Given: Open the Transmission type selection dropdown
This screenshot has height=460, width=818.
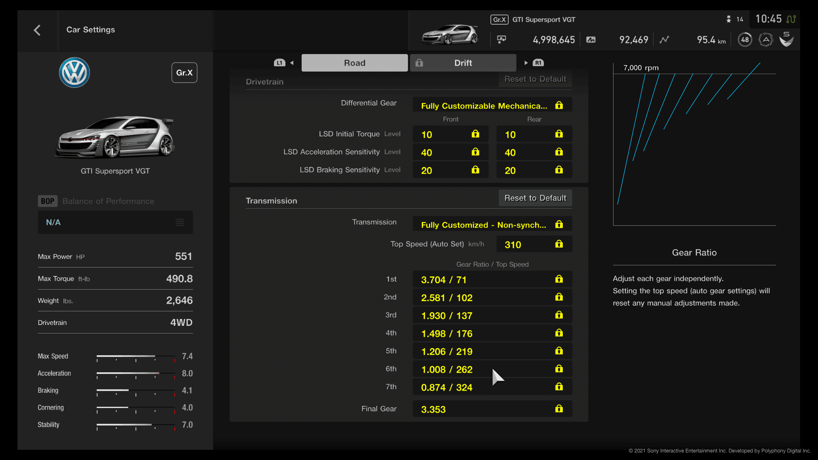Looking at the screenshot, I should click(x=492, y=224).
